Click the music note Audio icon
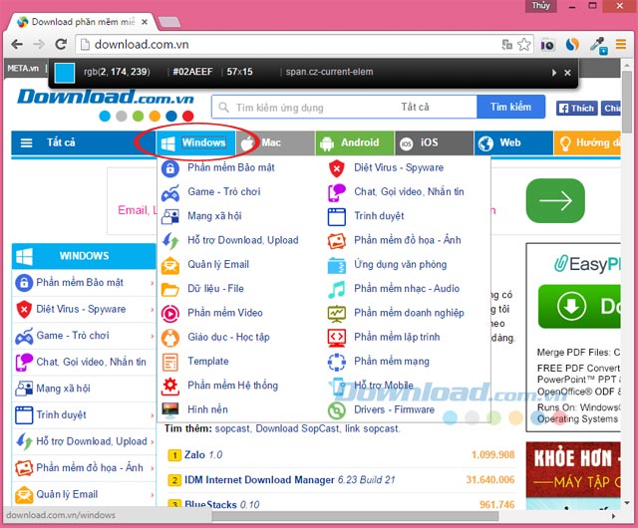 [x=337, y=289]
